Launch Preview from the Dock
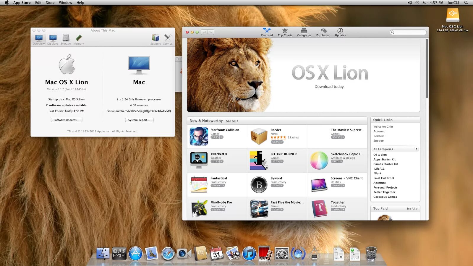 pos(233,254)
